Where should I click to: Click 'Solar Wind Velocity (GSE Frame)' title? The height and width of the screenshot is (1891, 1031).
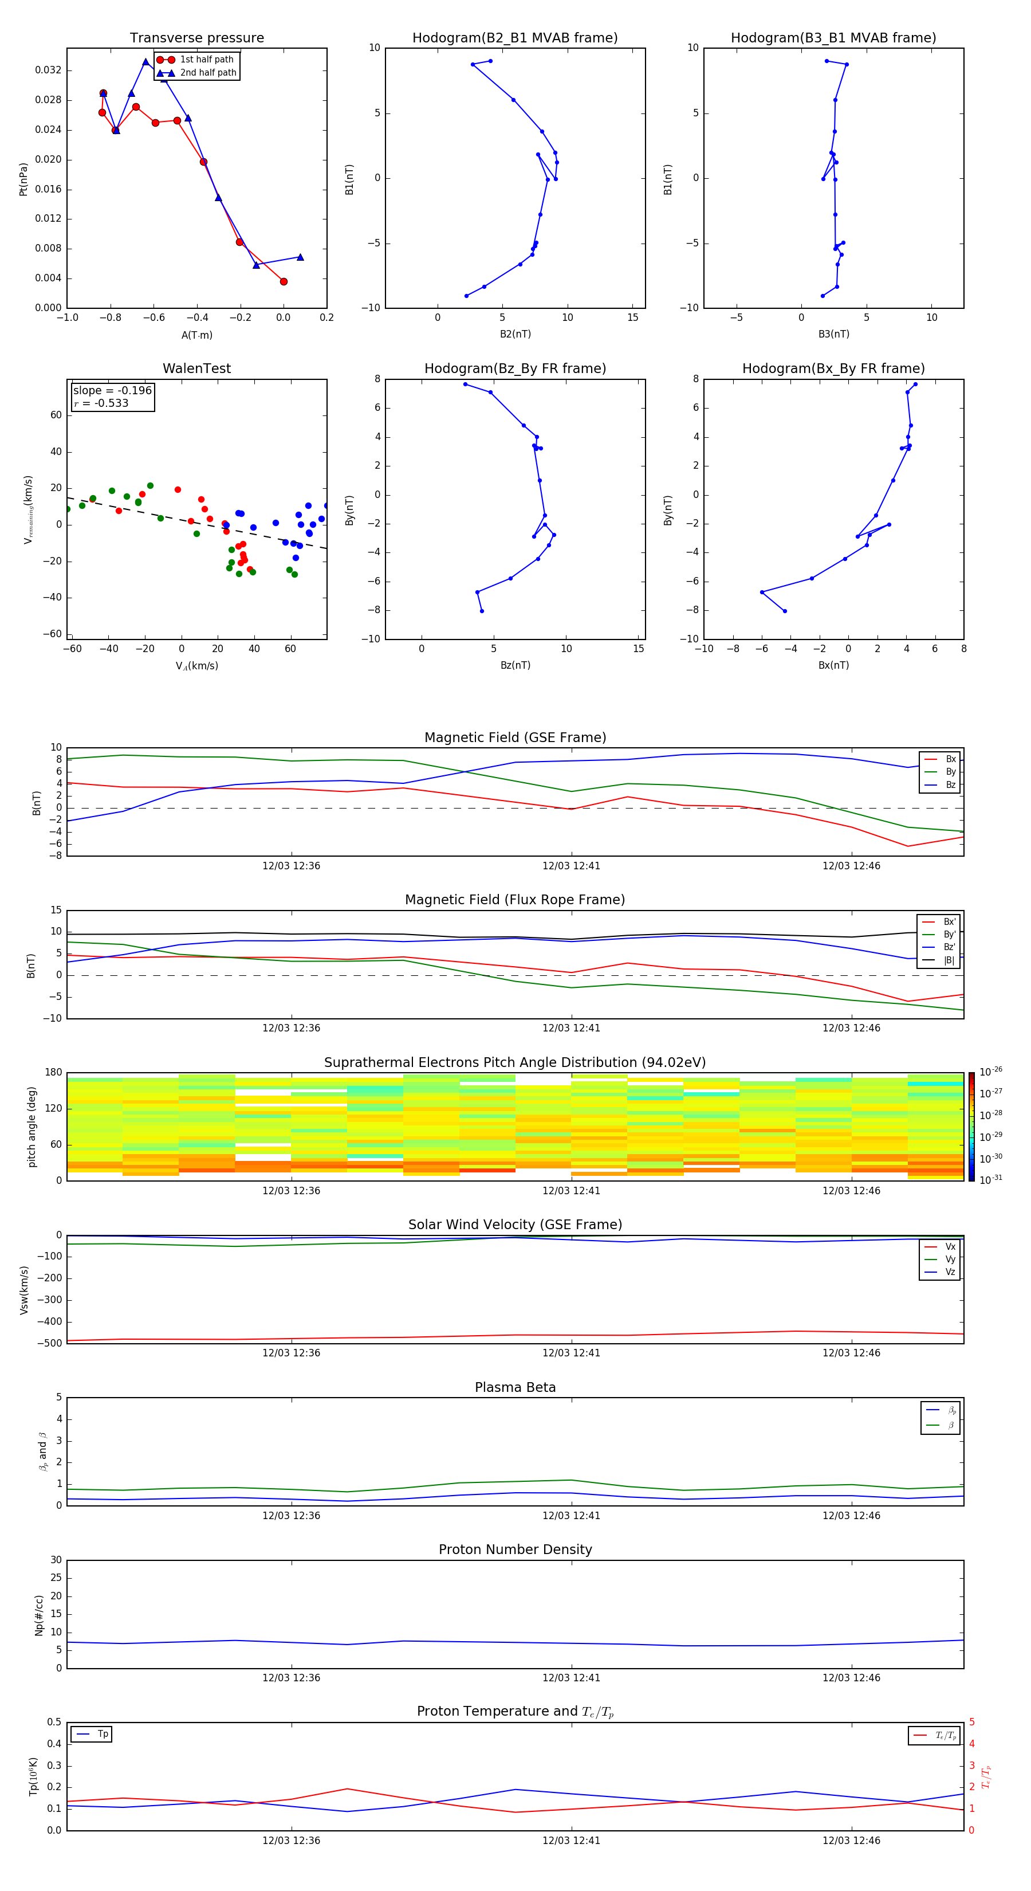(x=515, y=1225)
